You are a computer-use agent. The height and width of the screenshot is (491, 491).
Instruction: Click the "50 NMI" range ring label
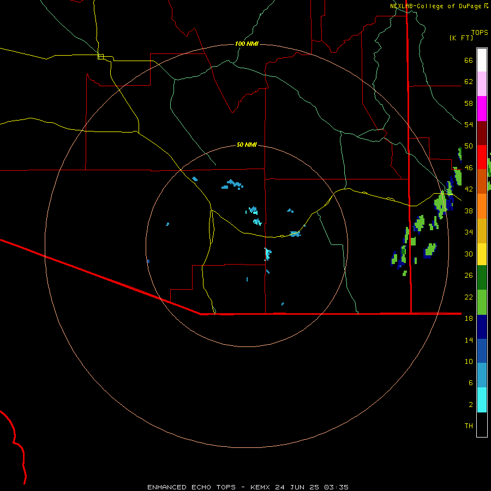click(x=247, y=145)
